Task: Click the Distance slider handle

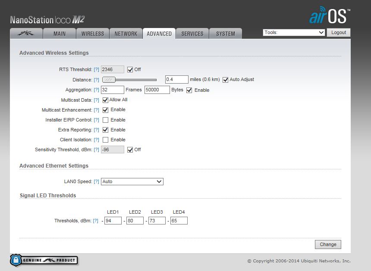Action: [x=109, y=80]
